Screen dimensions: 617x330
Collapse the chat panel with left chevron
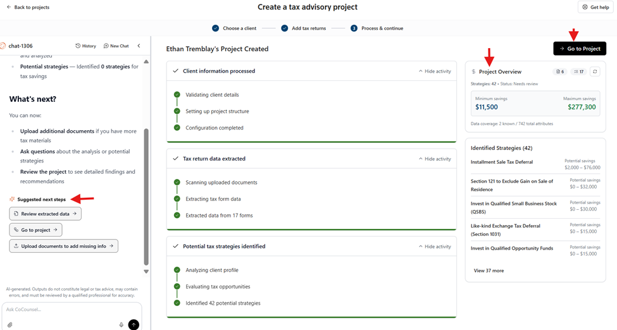coord(139,46)
